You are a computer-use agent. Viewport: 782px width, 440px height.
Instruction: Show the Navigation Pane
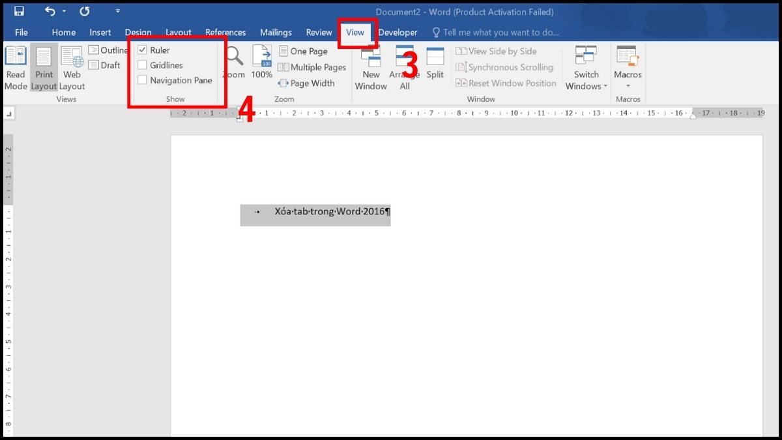coord(143,80)
